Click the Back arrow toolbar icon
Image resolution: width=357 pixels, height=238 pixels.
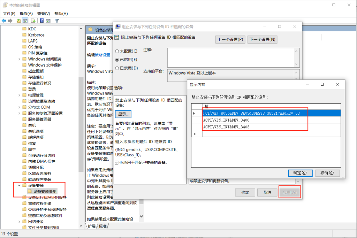pos(4,21)
